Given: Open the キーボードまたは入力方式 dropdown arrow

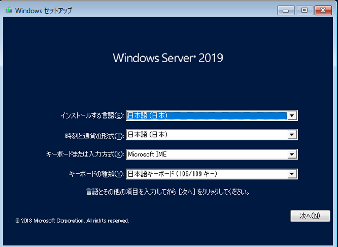Looking at the screenshot, I should pyautogui.click(x=292, y=154).
